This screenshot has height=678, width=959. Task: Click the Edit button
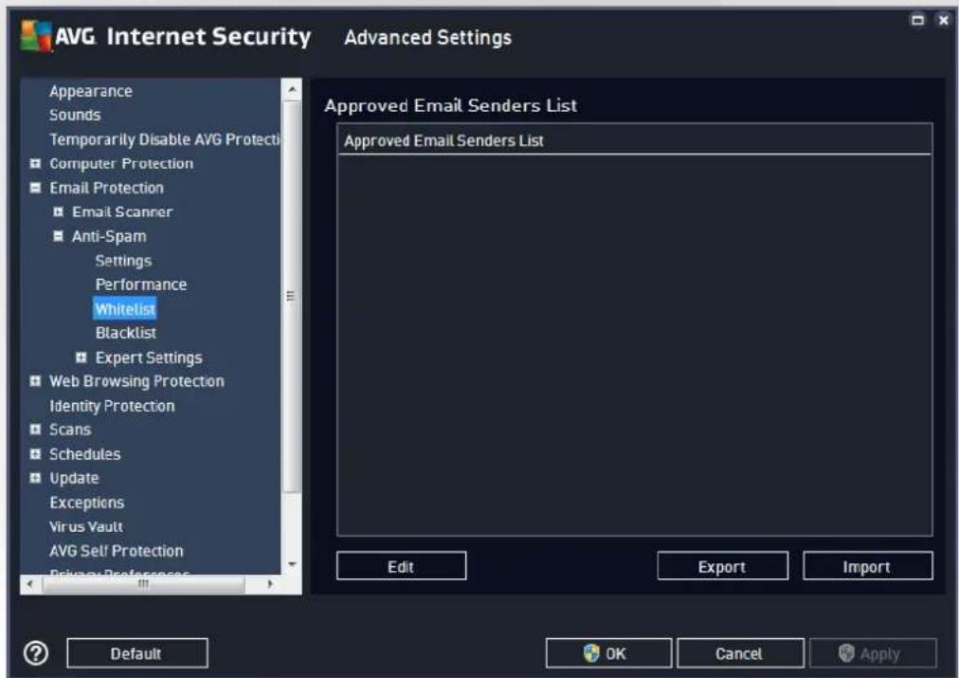[401, 566]
